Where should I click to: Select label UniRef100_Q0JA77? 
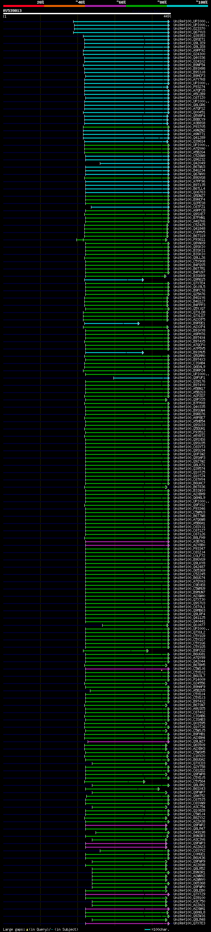[189, 625]
